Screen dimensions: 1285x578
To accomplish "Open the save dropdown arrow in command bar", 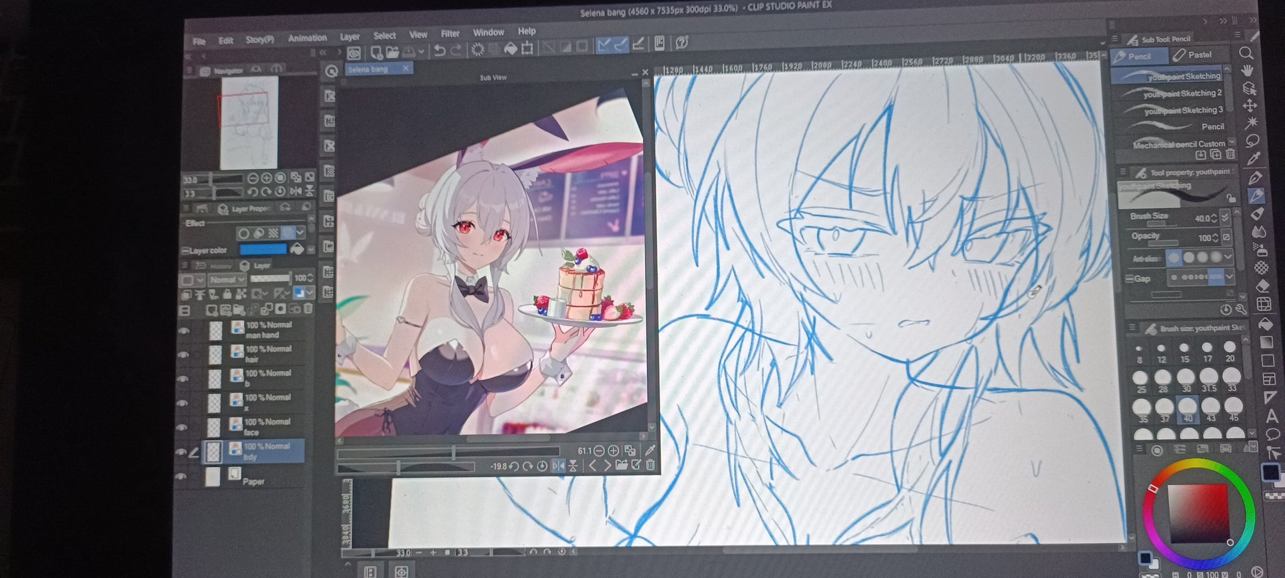I will 421,52.
